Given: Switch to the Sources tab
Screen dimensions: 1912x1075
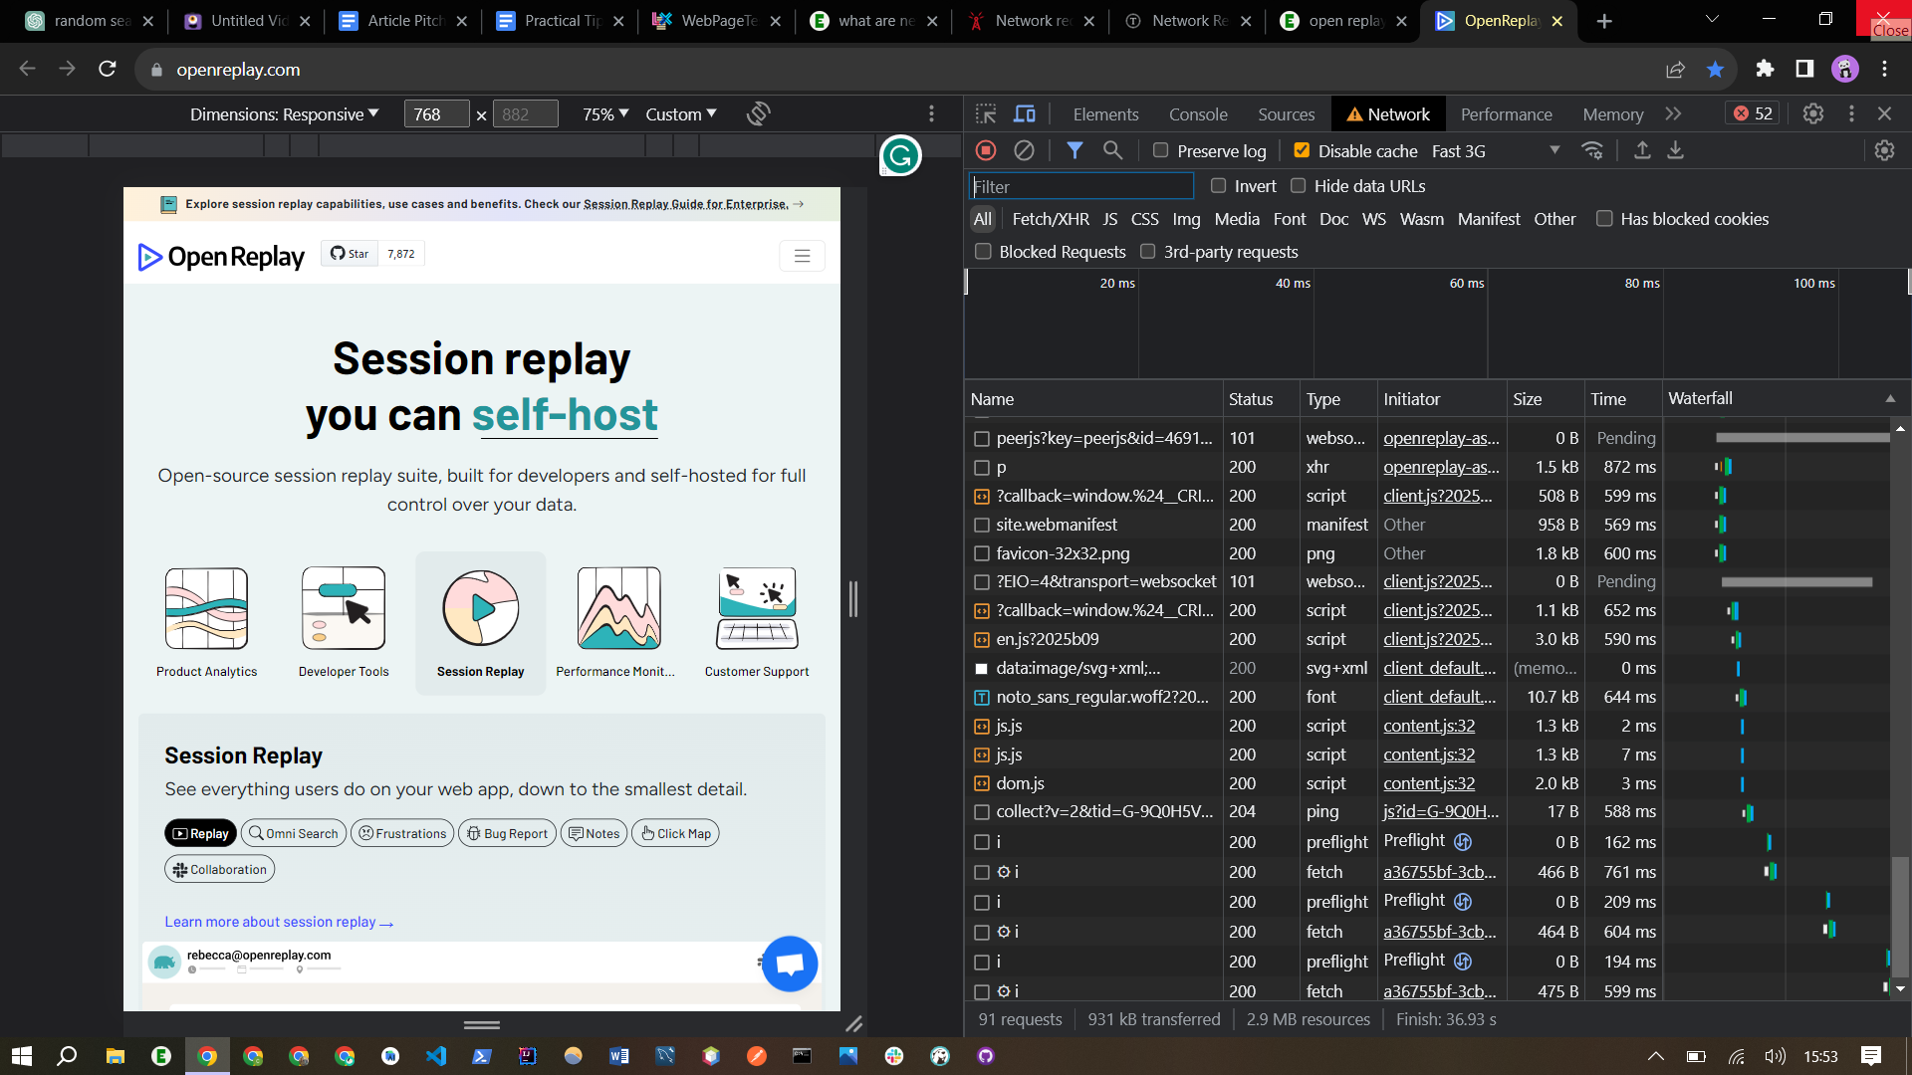Looking at the screenshot, I should 1286,113.
